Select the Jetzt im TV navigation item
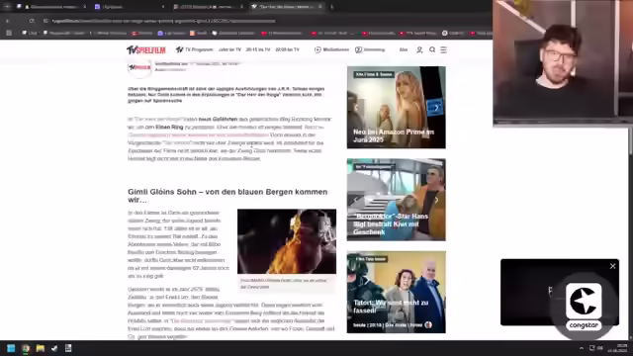The height and width of the screenshot is (356, 633). tap(229, 49)
